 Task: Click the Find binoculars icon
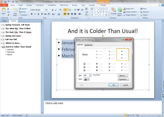pyautogui.click(x=142, y=9)
